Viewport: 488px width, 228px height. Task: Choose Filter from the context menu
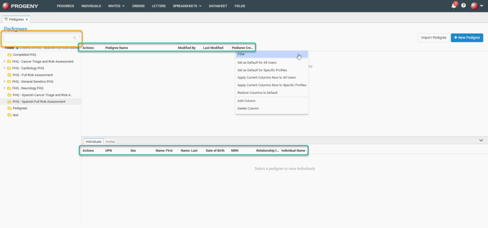(x=241, y=54)
